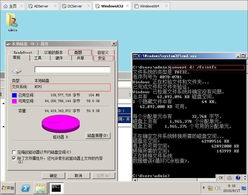Image resolution: width=248 pixels, height=195 pixels.
Task: Click cmd horizontal scrollbar left arrow
Action: (135, 180)
